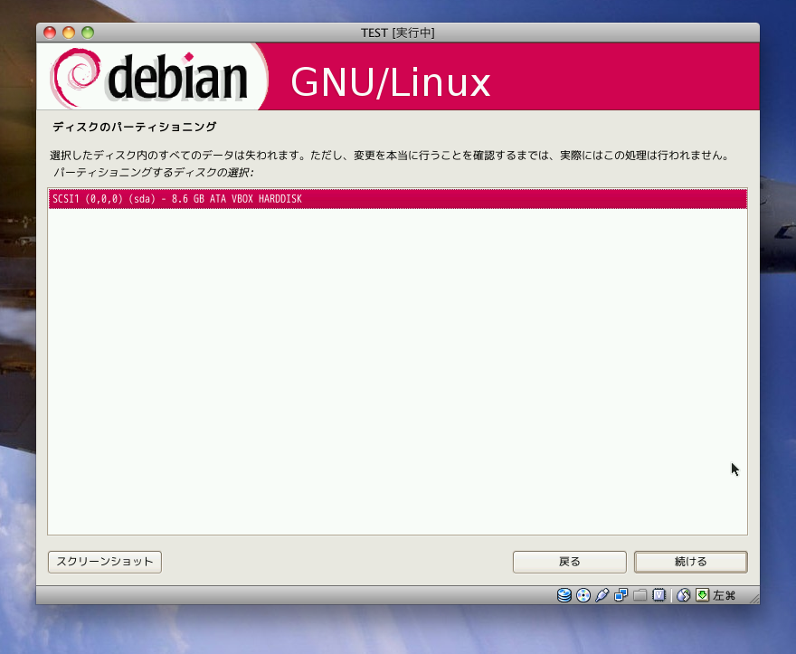Viewport: 796px width, 654px height.
Task: Click the 続ける continue button
Action: coord(690,562)
